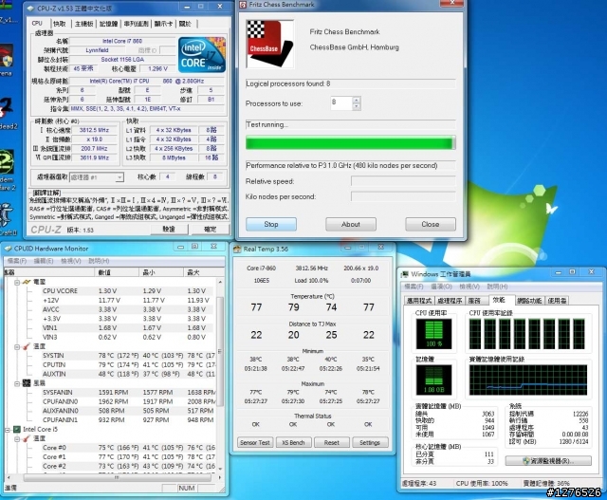Viewport: 607px width, 500px height.
Task: Select the CPUTIN temperature row
Action: (x=128, y=365)
